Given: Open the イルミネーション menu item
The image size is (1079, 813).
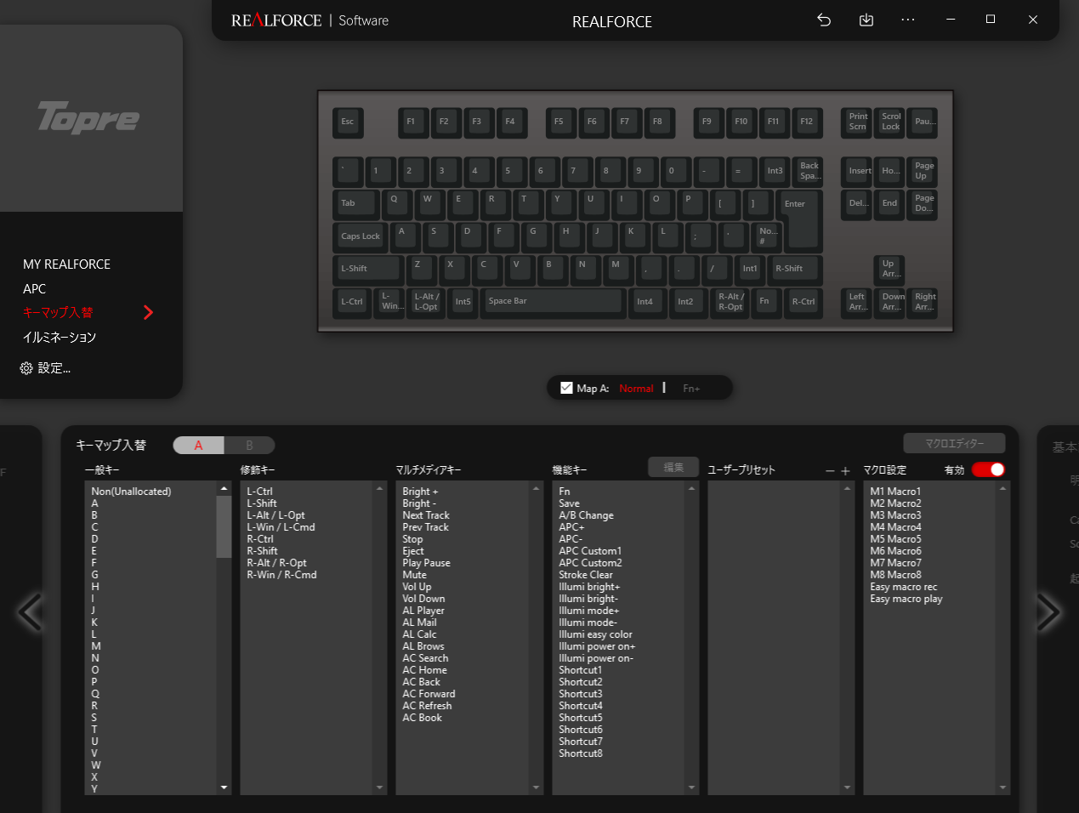Looking at the screenshot, I should click(60, 337).
